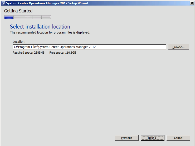Viewport: 195px width, 146px height.
Task: Close the Setup Wizard window
Action: [x=192, y=3]
